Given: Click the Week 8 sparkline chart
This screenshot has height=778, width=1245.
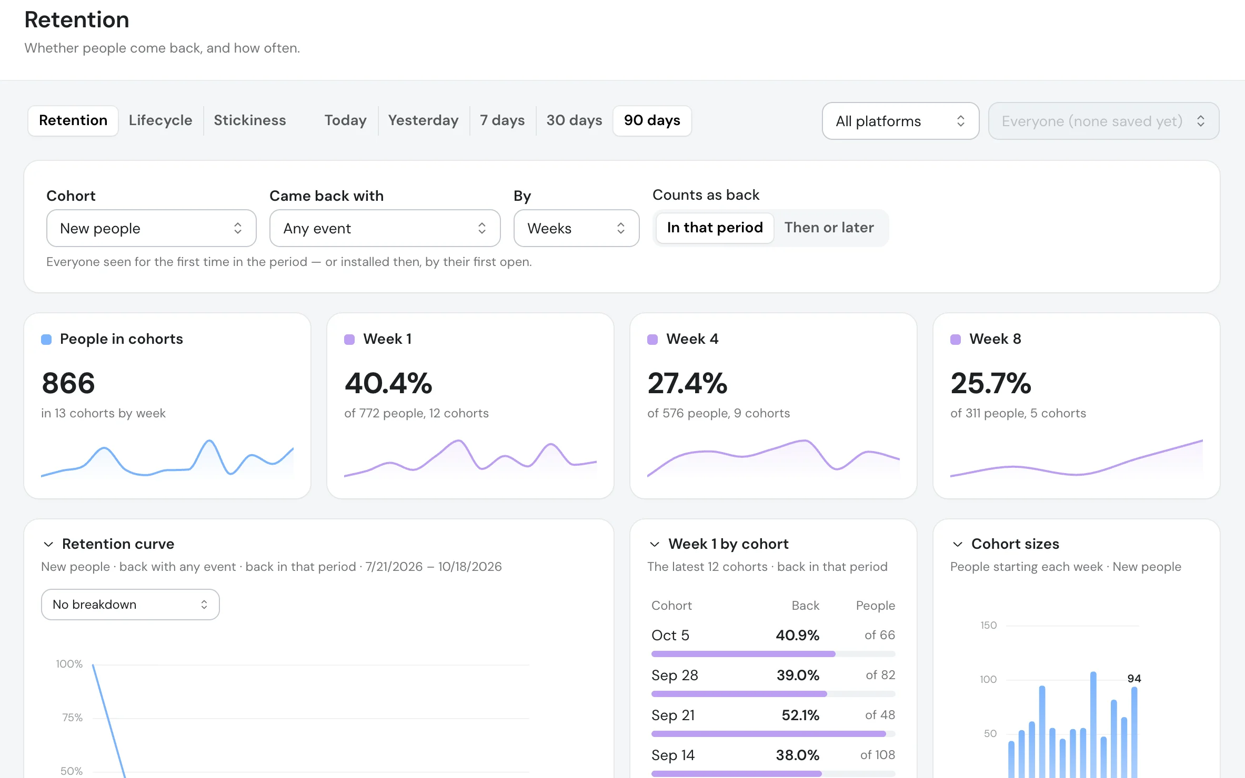Looking at the screenshot, I should coord(1077,458).
